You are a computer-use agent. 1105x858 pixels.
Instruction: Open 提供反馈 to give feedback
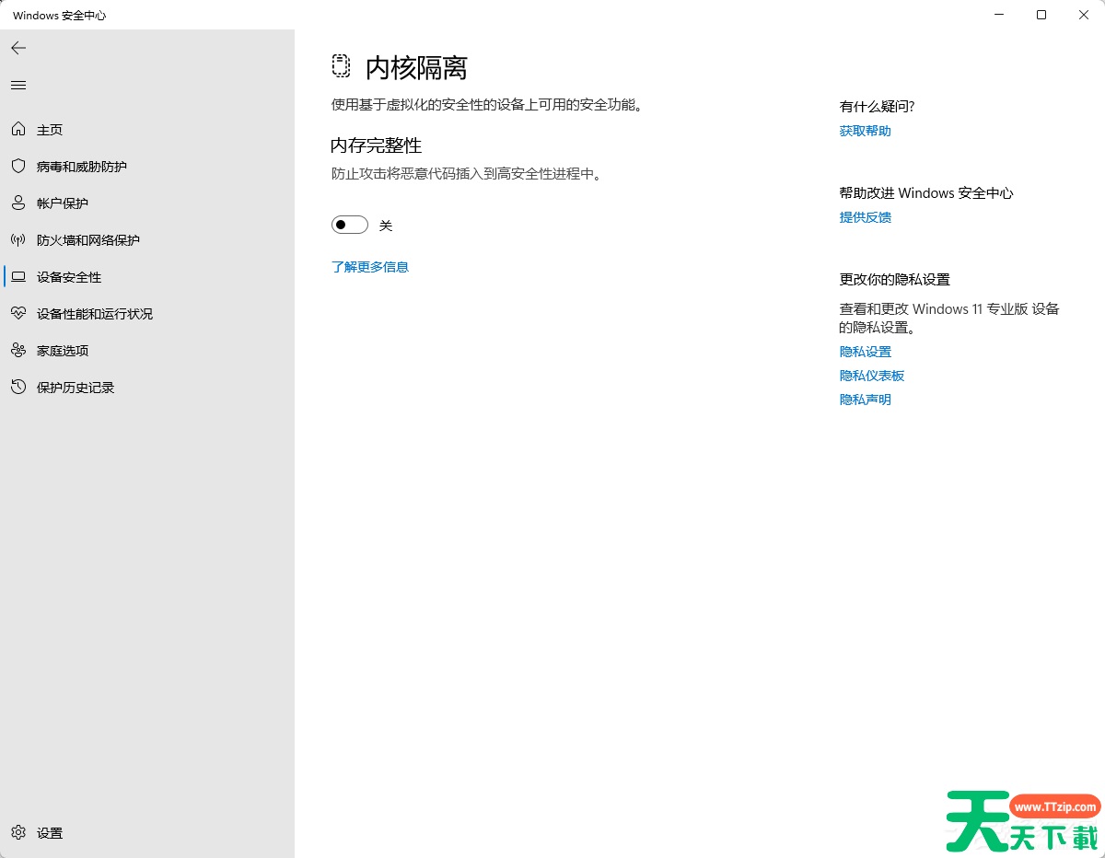click(864, 216)
